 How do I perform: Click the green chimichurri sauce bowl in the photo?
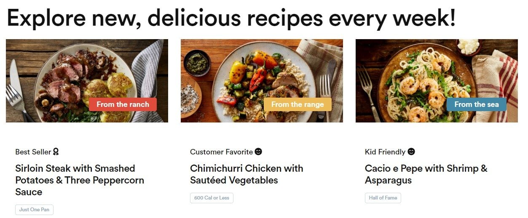point(197,62)
